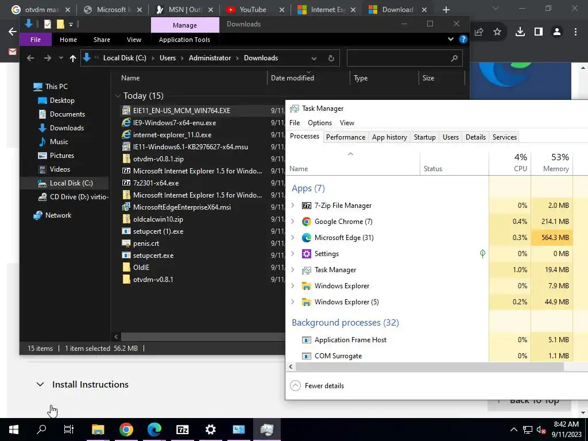Screen dimensions: 588x441
Task: Open the Details tab in Task Manager
Action: click(x=475, y=137)
